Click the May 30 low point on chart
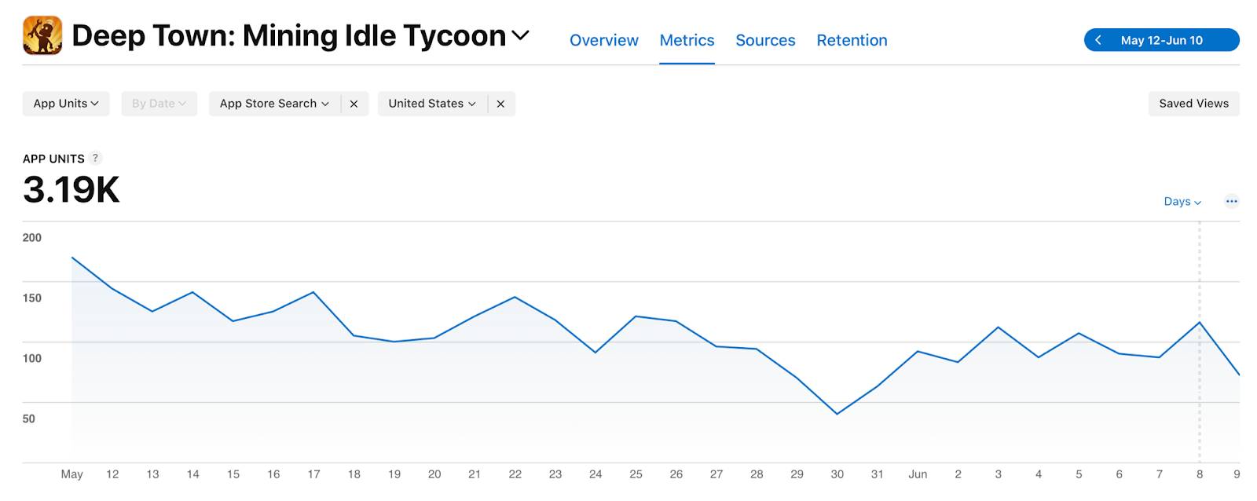This screenshot has height=501, width=1257. click(837, 414)
